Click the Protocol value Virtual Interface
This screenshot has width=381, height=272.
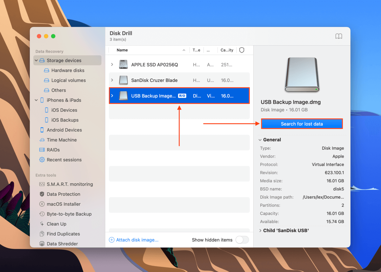pyautogui.click(x=328, y=164)
